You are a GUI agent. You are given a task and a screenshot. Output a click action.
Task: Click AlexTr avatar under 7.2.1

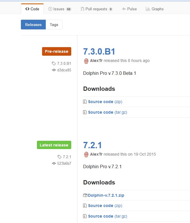pos(86,154)
